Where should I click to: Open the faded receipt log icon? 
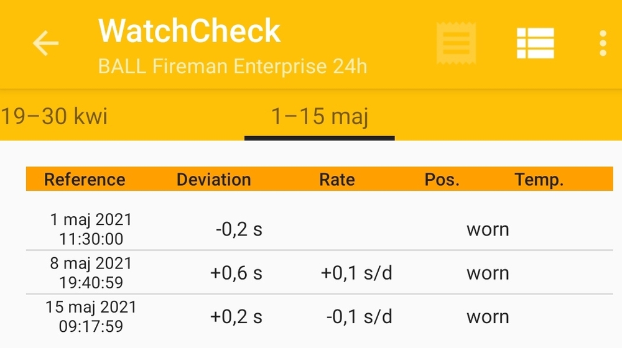coord(456,43)
